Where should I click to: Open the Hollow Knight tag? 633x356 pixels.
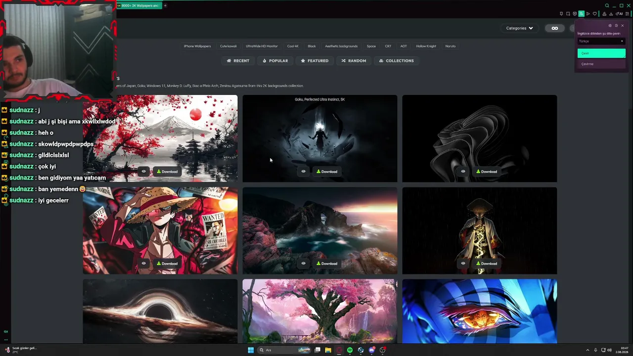pos(426,46)
